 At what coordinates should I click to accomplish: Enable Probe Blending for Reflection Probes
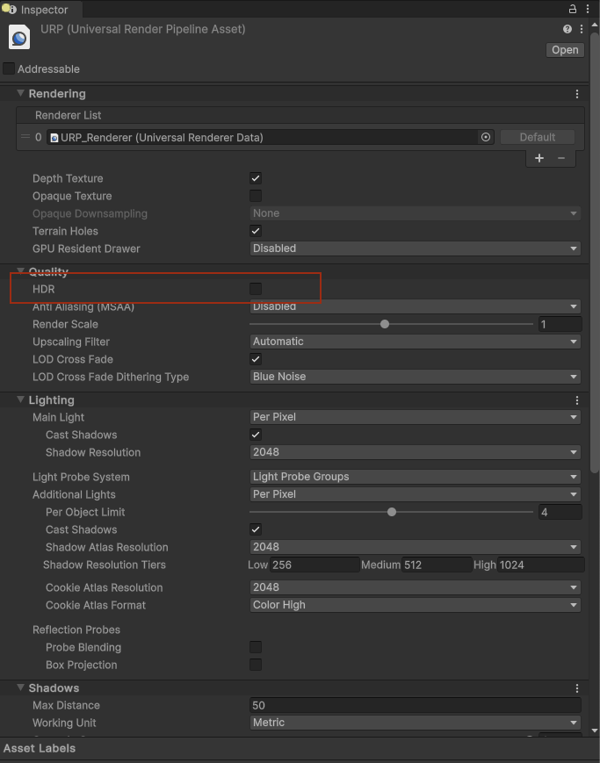[255, 647]
